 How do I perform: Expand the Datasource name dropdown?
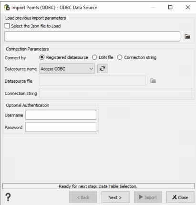(x=67, y=69)
